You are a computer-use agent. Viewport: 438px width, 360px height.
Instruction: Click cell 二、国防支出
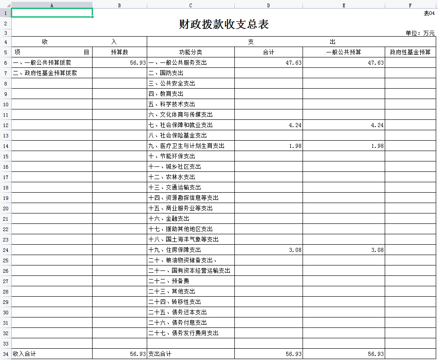point(191,73)
